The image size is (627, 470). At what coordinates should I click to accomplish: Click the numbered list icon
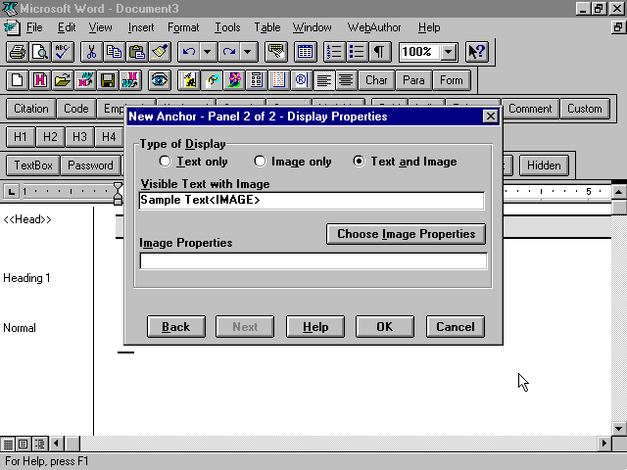tap(333, 52)
